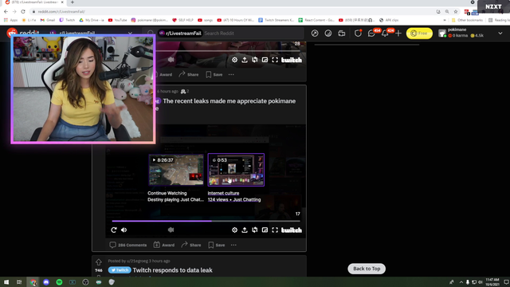Expand the pokimane user account dropdown
510x287 pixels.
point(500,33)
